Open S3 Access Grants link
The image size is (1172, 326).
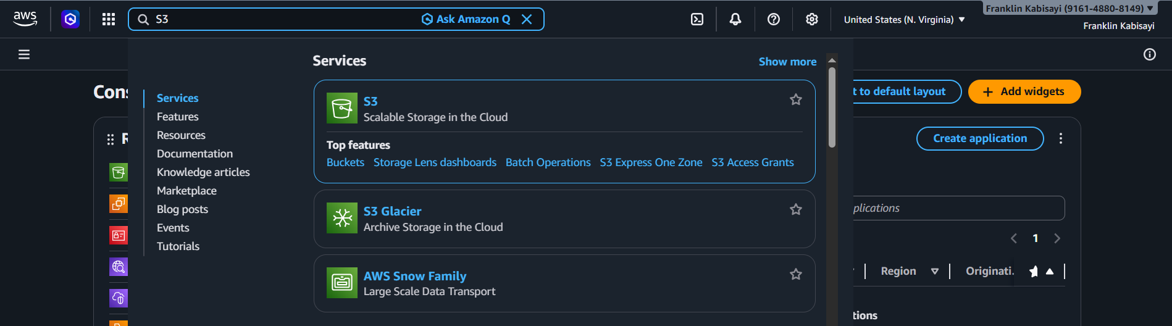[753, 162]
